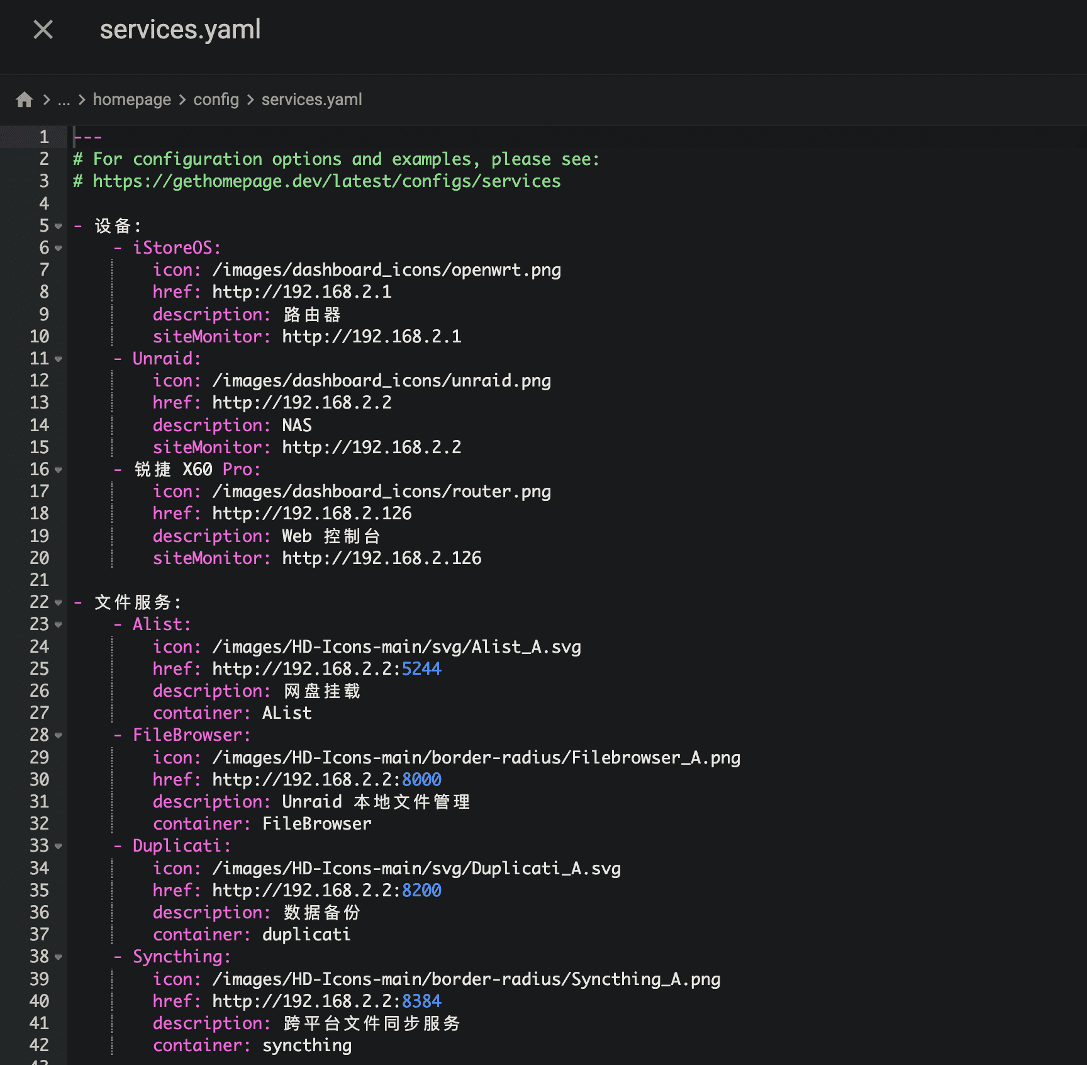The width and height of the screenshot is (1087, 1065).
Task: Expand the collapsed breadcrumb ellipsis
Action: pyautogui.click(x=64, y=100)
